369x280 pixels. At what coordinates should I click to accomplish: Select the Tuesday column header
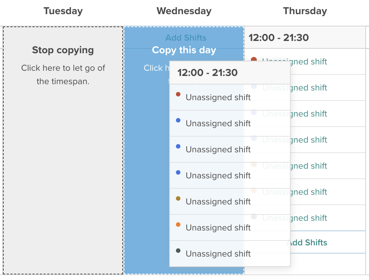[63, 11]
